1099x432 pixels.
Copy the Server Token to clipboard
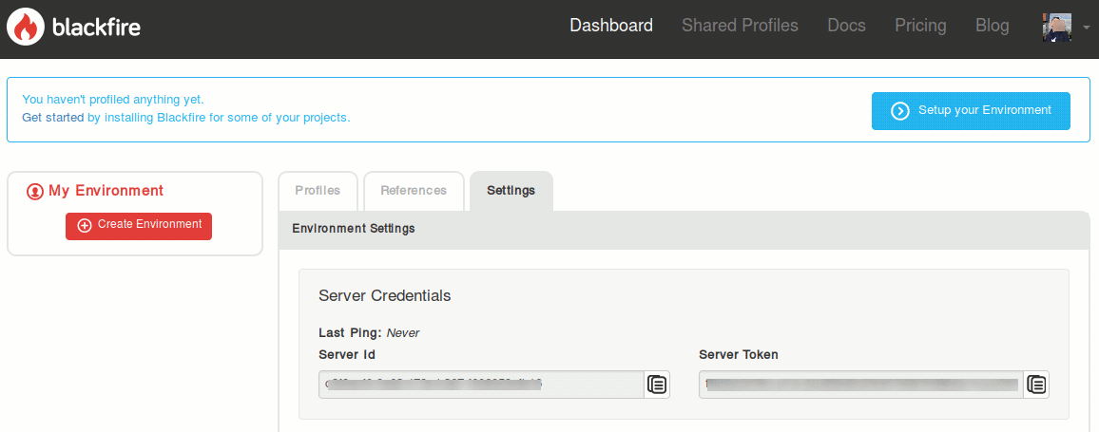point(1036,385)
